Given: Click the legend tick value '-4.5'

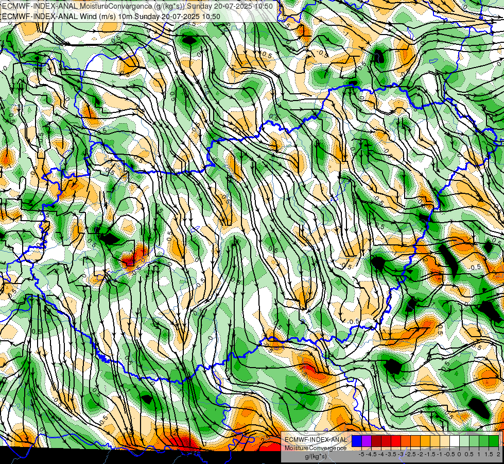Looking at the screenshot, I should (371, 454).
